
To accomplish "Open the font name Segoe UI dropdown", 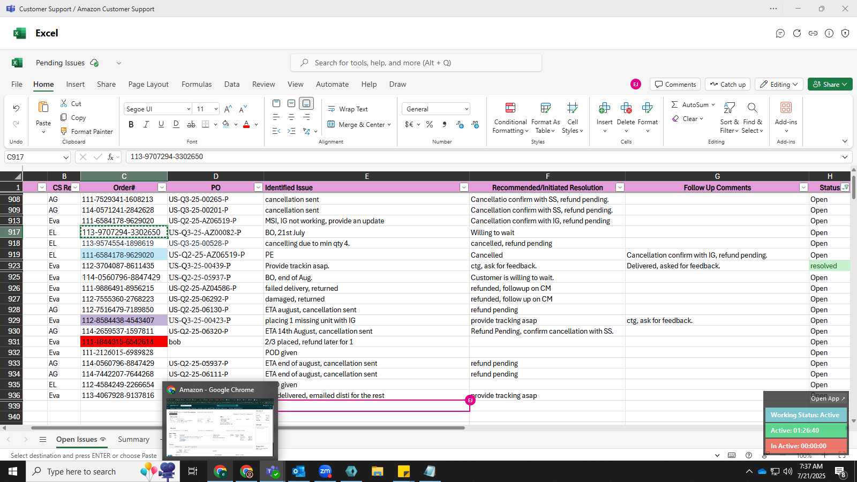I will coord(189,109).
